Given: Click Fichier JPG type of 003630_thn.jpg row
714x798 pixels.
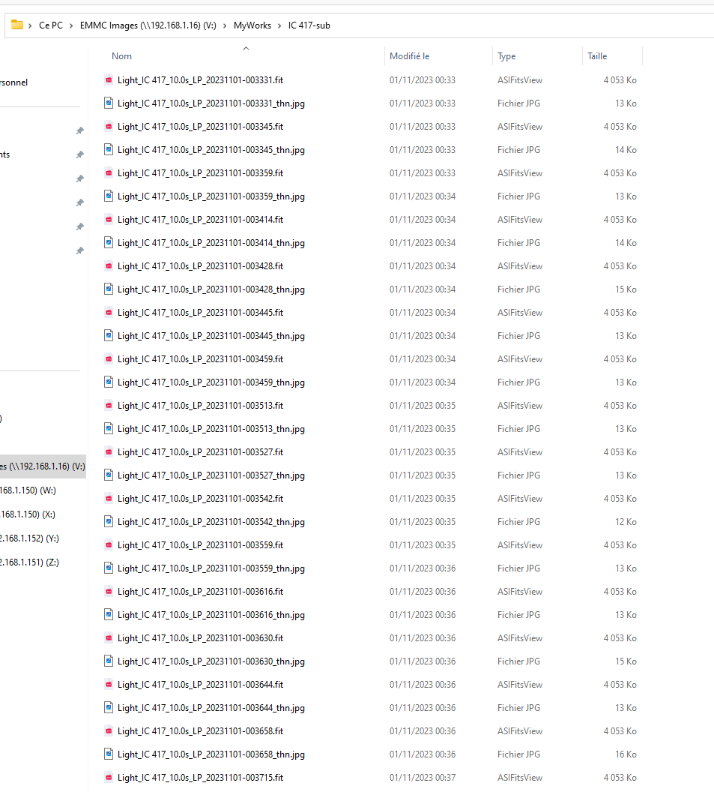Looking at the screenshot, I should [518, 661].
